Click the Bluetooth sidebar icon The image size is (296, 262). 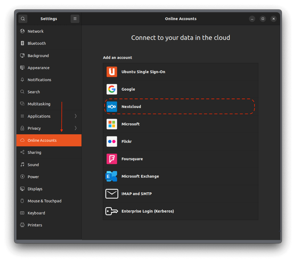click(22, 43)
